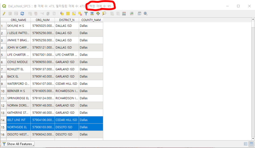Select row number 1 header
Image resolution: width=255 pixels, height=148 pixels.
[x=3, y=26]
